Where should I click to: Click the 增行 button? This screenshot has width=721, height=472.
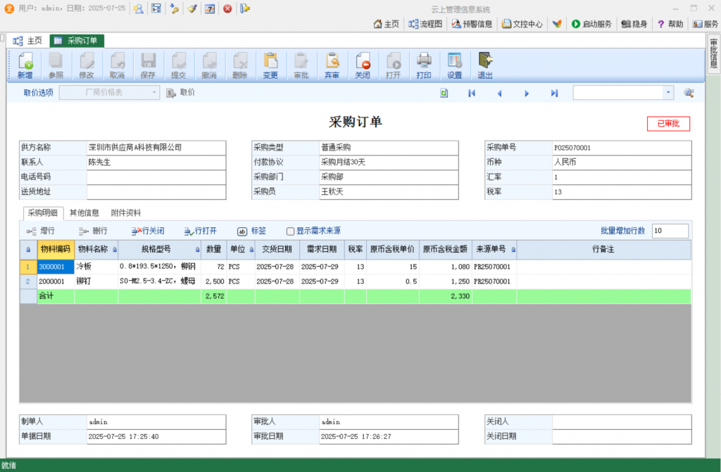point(40,231)
